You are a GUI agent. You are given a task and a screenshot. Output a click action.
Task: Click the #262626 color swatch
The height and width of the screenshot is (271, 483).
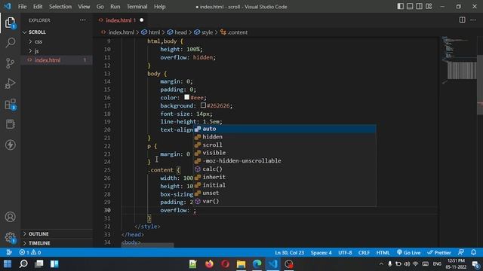tap(203, 105)
